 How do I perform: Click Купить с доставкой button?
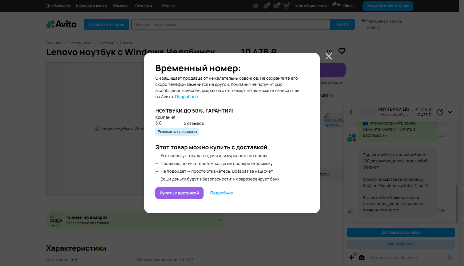pyautogui.click(x=179, y=193)
